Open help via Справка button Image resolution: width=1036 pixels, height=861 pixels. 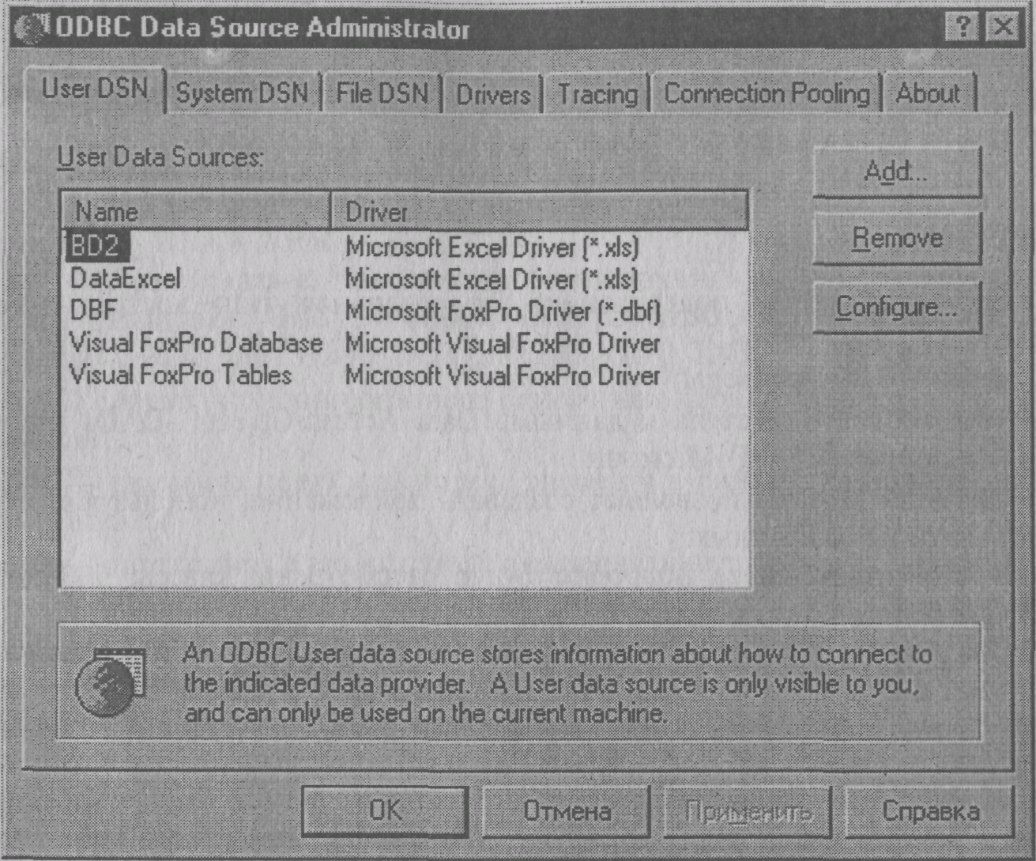[929, 811]
